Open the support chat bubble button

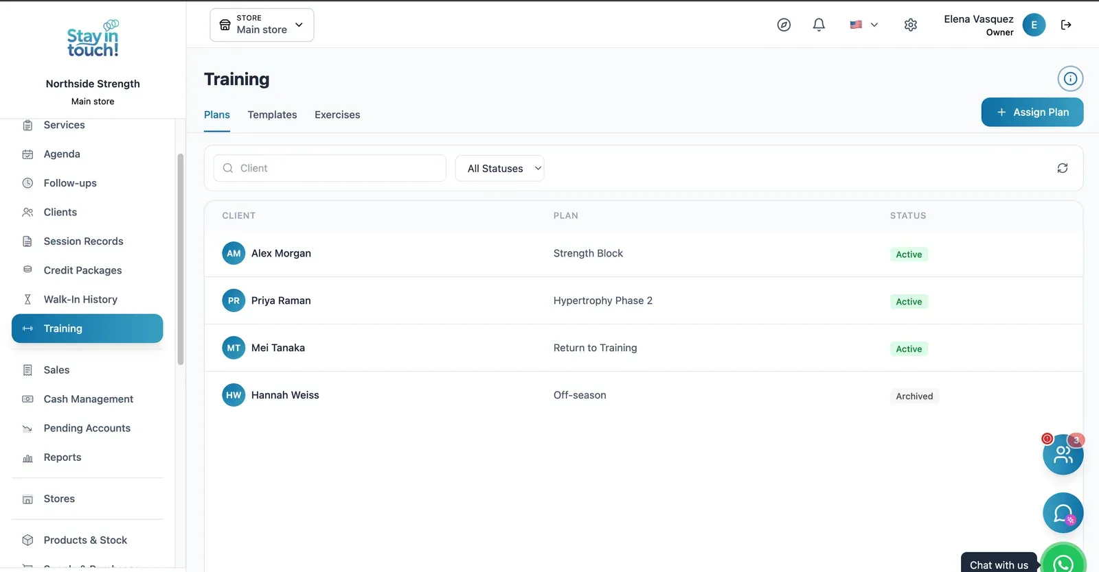click(1063, 513)
